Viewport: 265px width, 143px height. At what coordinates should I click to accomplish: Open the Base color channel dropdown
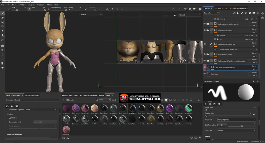[211, 13]
